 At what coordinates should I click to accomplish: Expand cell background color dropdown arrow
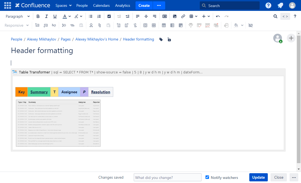click(x=242, y=25)
